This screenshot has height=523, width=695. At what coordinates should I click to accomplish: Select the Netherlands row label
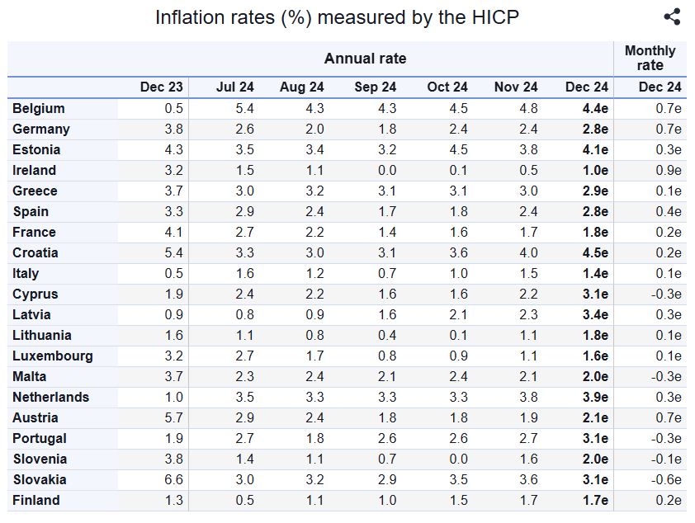pos(51,397)
